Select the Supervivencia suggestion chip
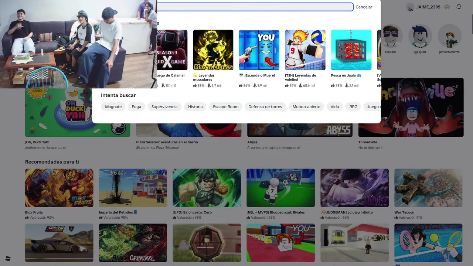The width and height of the screenshot is (473, 266). click(x=164, y=107)
